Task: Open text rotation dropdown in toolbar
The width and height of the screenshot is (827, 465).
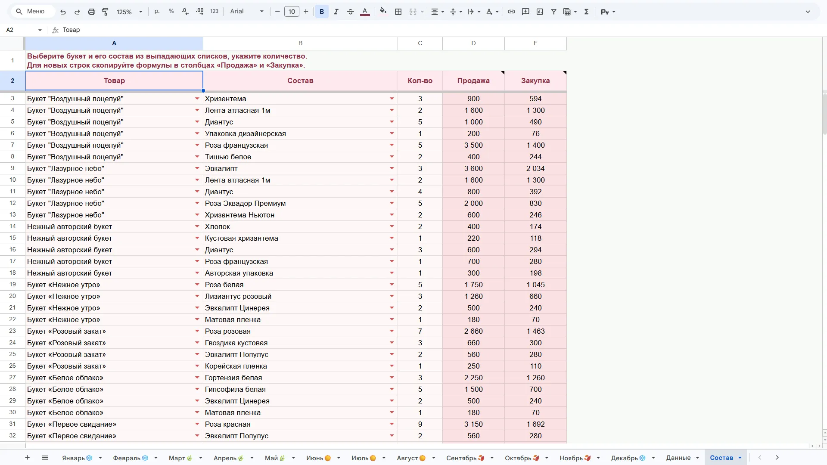Action: 492,12
